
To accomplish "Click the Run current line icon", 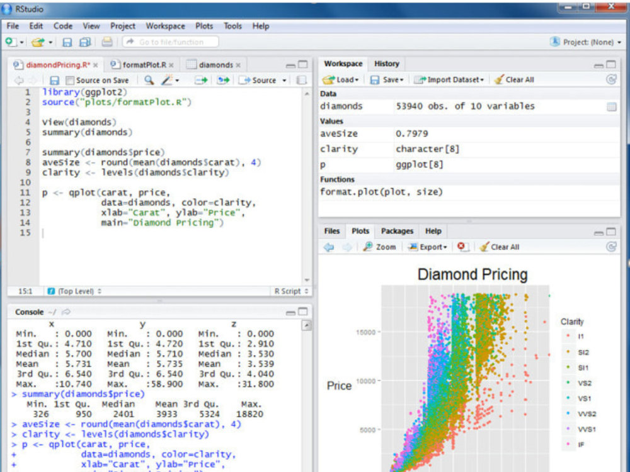I will [201, 81].
